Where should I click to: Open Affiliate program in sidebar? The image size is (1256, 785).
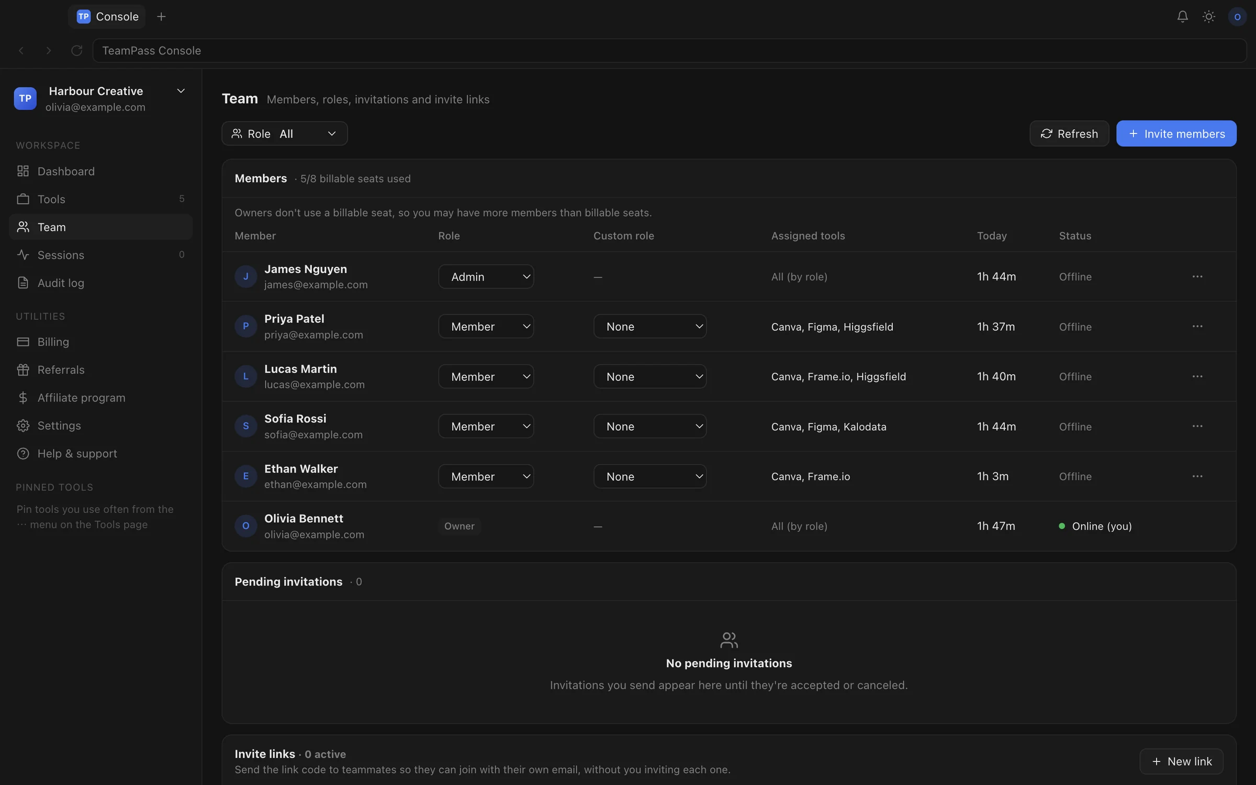point(101,398)
